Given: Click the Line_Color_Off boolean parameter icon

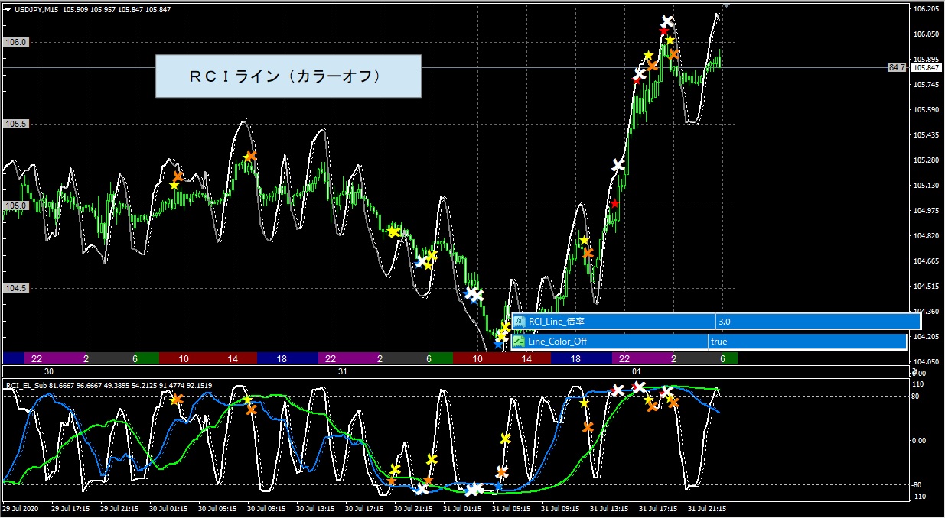Looking at the screenshot, I should coord(520,342).
